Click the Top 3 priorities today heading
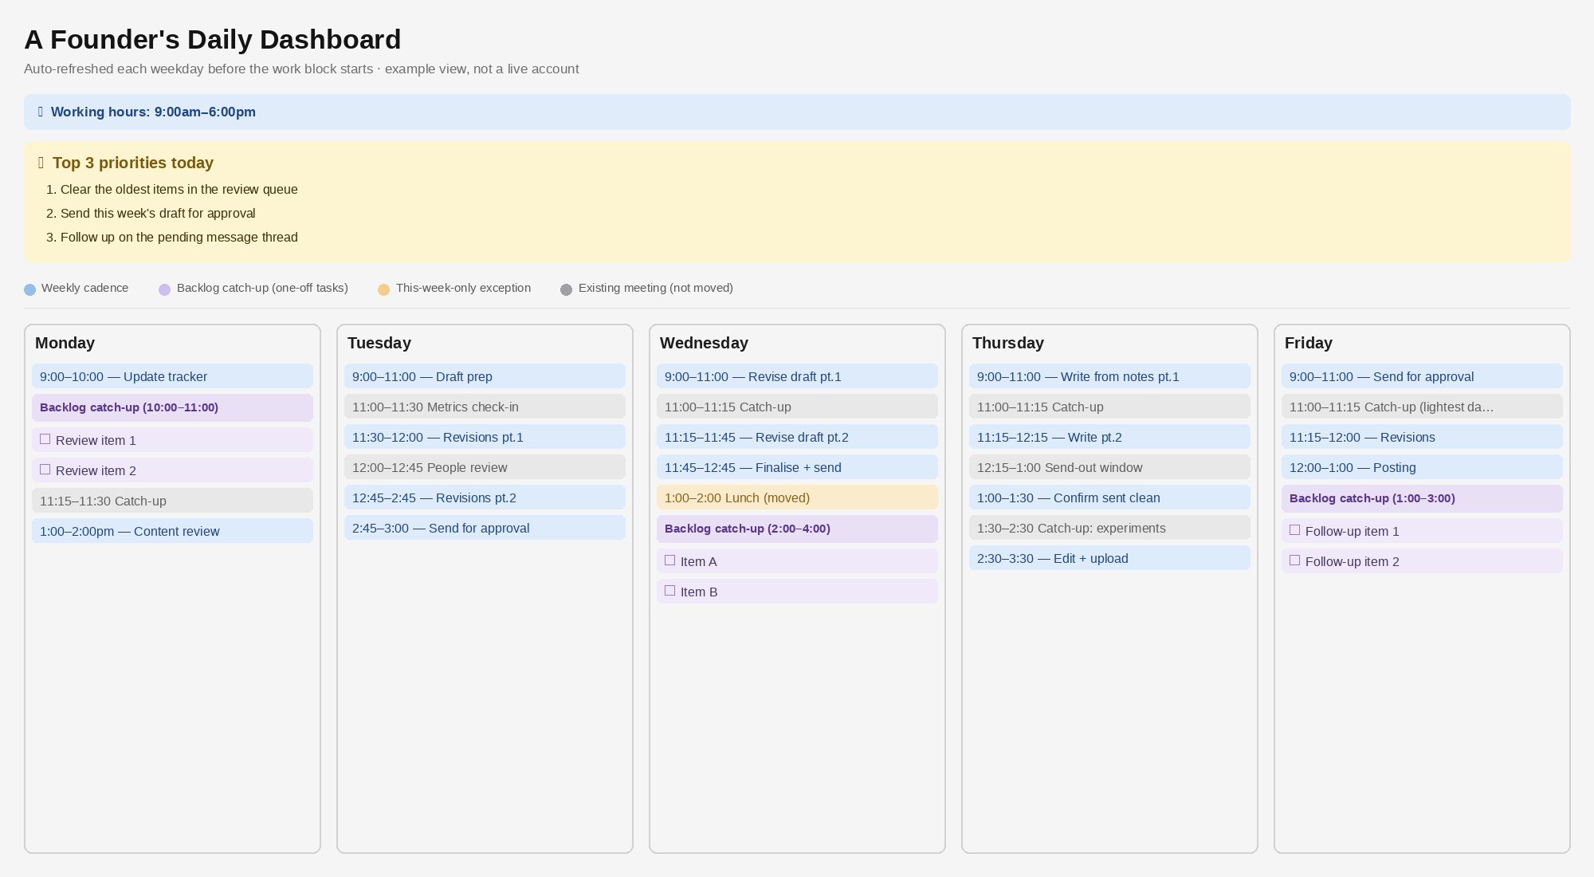The height and width of the screenshot is (877, 1594). [x=133, y=163]
